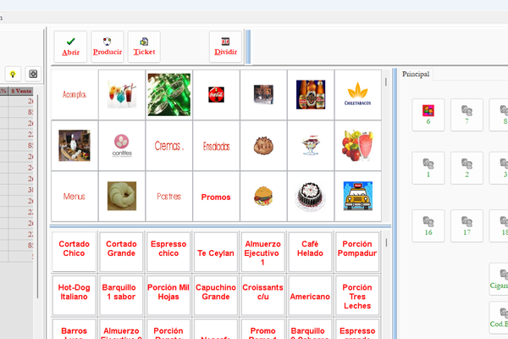508x339 pixels.
Task: Add Hot-Dog Italiano product
Action: (74, 295)
